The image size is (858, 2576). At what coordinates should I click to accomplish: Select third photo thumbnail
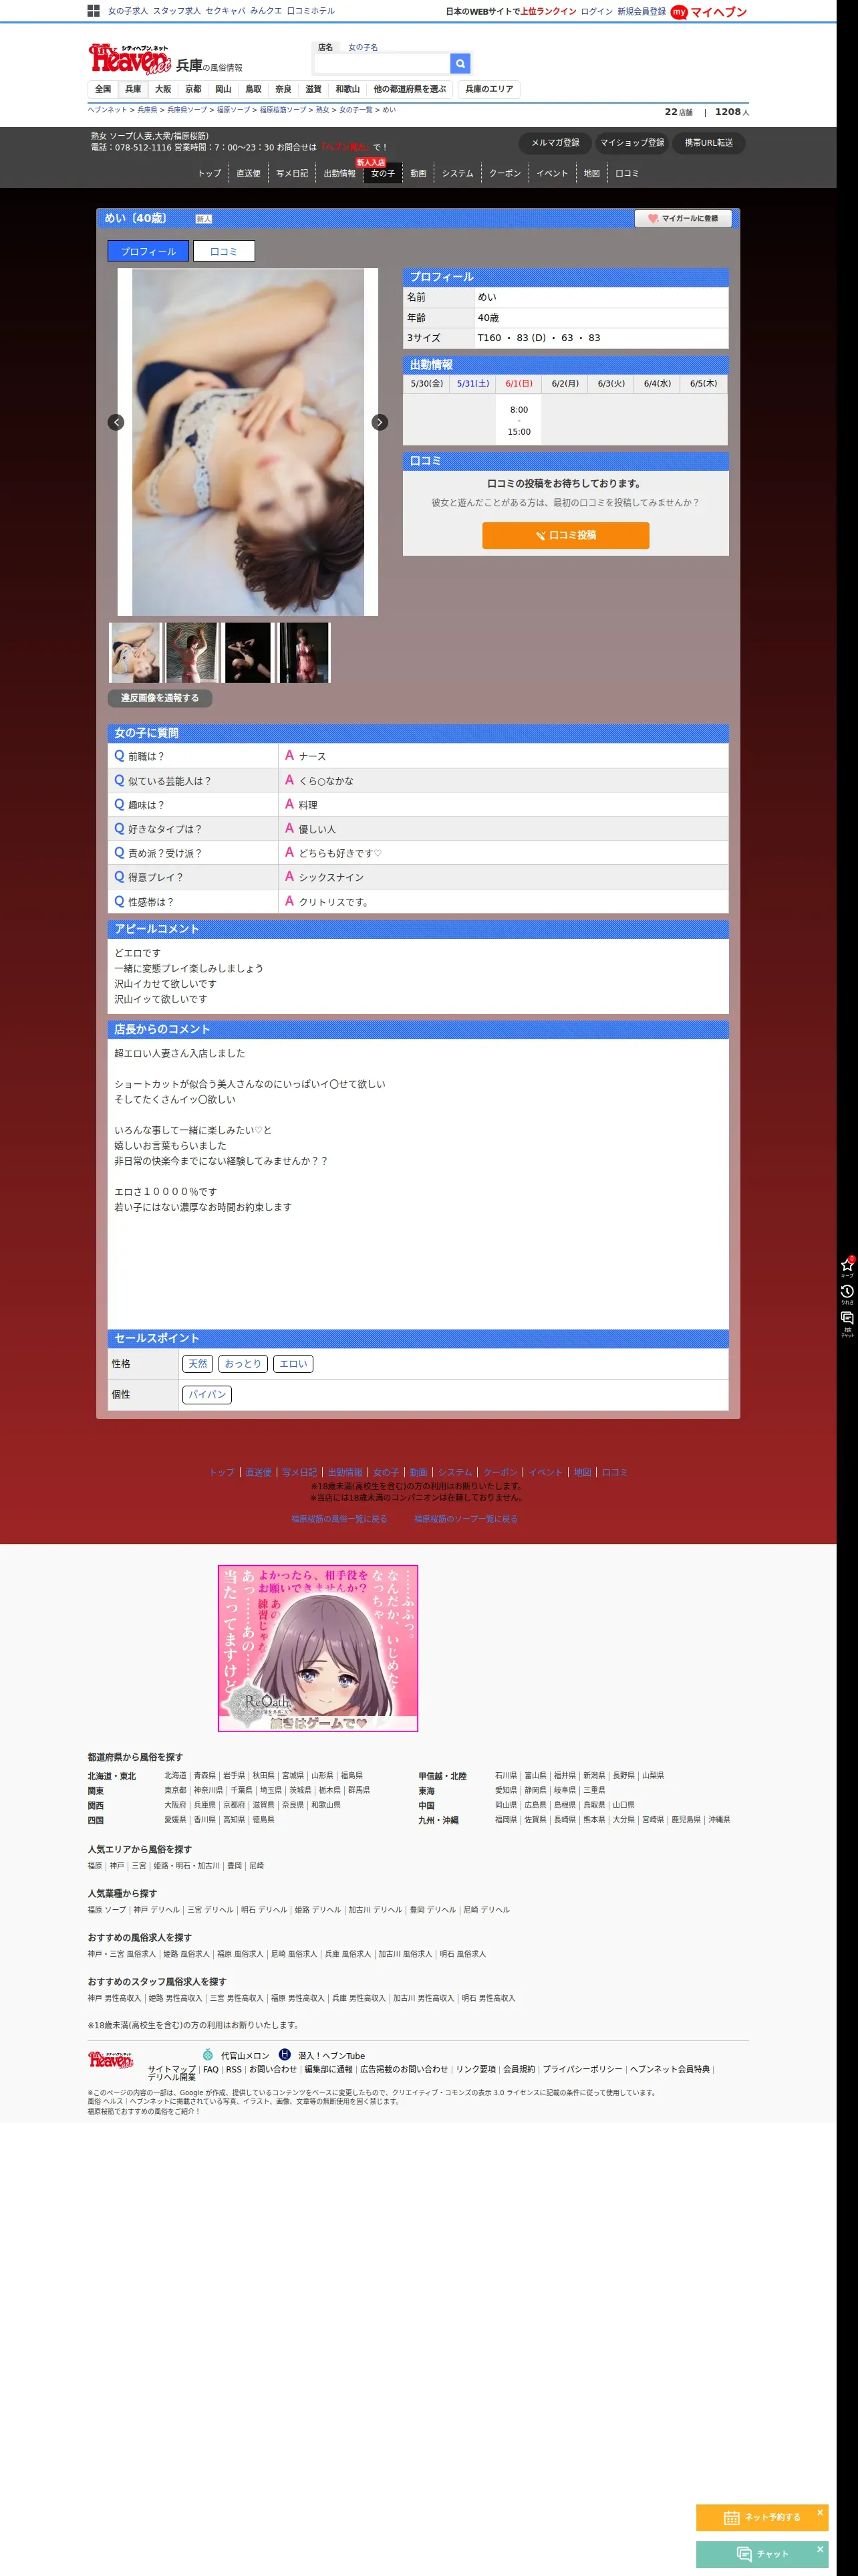(247, 653)
